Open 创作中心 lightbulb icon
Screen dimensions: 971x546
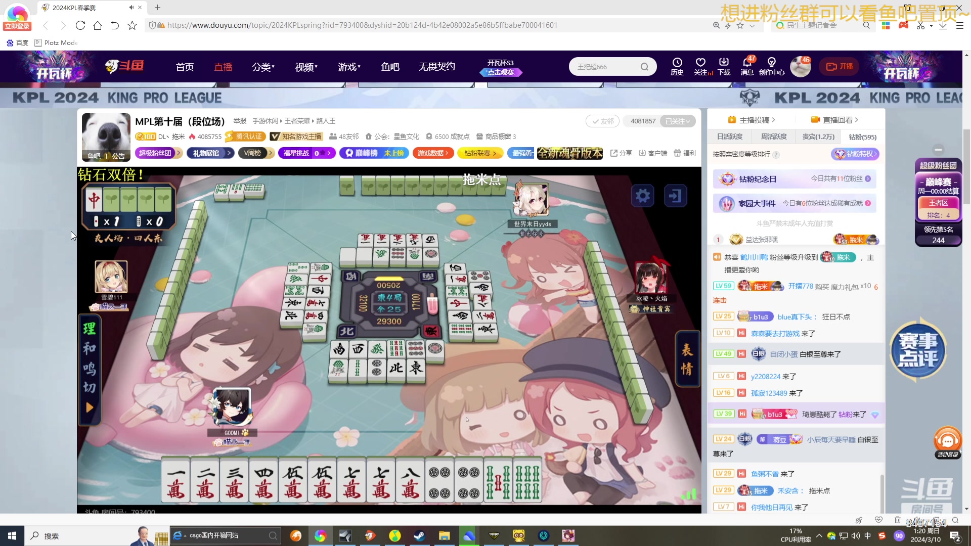(771, 63)
